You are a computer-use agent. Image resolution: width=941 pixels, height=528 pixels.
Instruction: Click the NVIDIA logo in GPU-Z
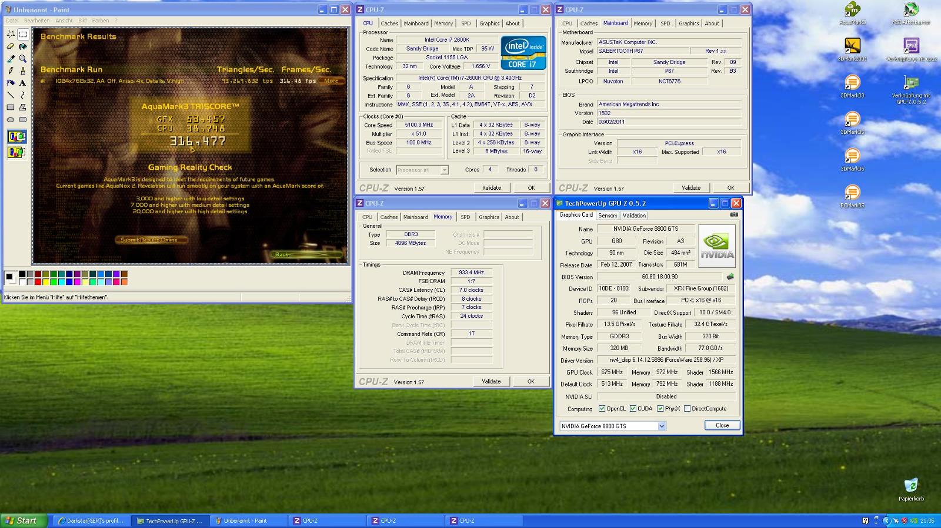(x=717, y=246)
